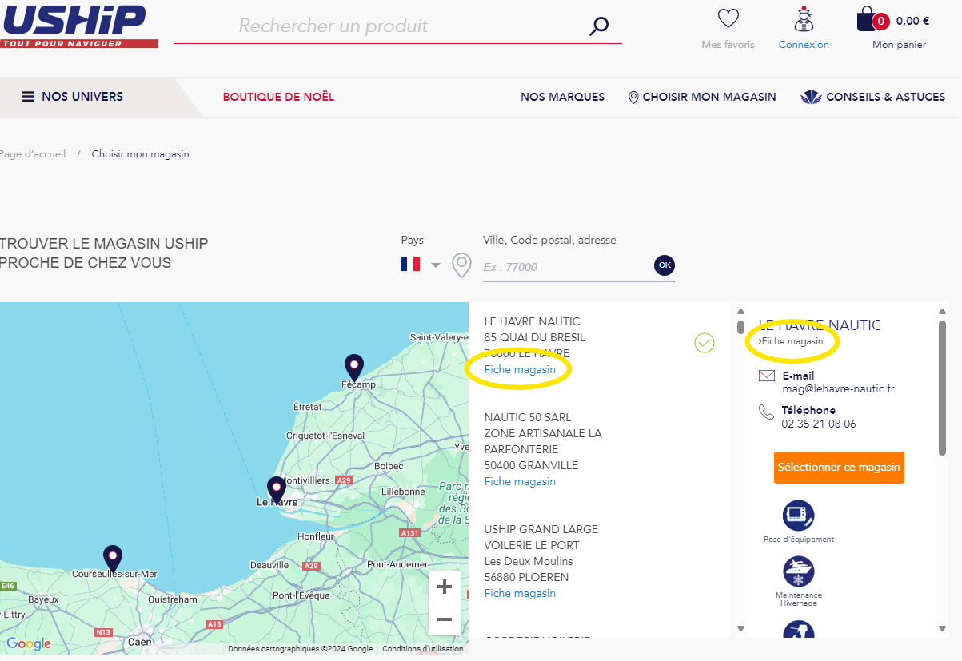The width and height of the screenshot is (962, 661).
Task: Click the Téléphone handset icon
Action: click(x=766, y=412)
